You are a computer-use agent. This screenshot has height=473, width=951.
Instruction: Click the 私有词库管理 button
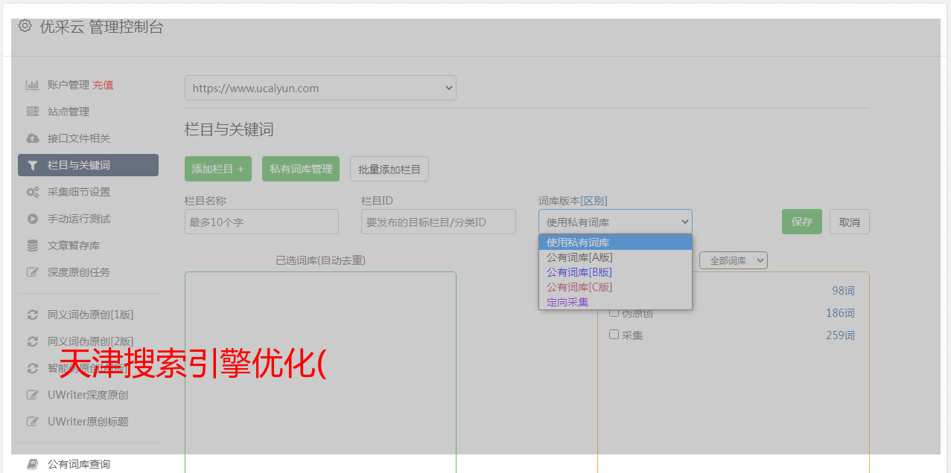click(x=301, y=169)
